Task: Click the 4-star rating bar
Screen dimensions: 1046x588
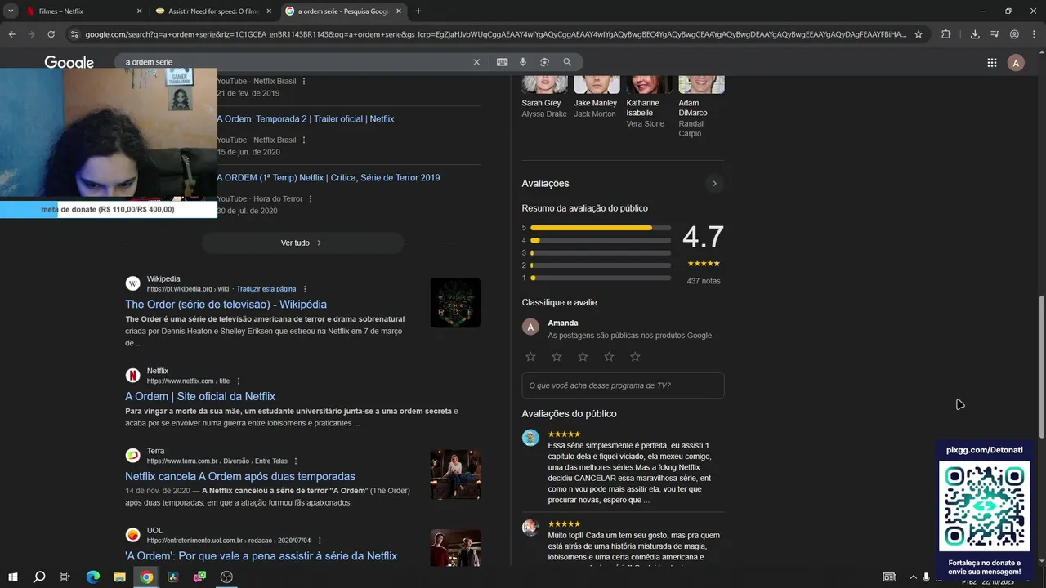Action: (601, 240)
